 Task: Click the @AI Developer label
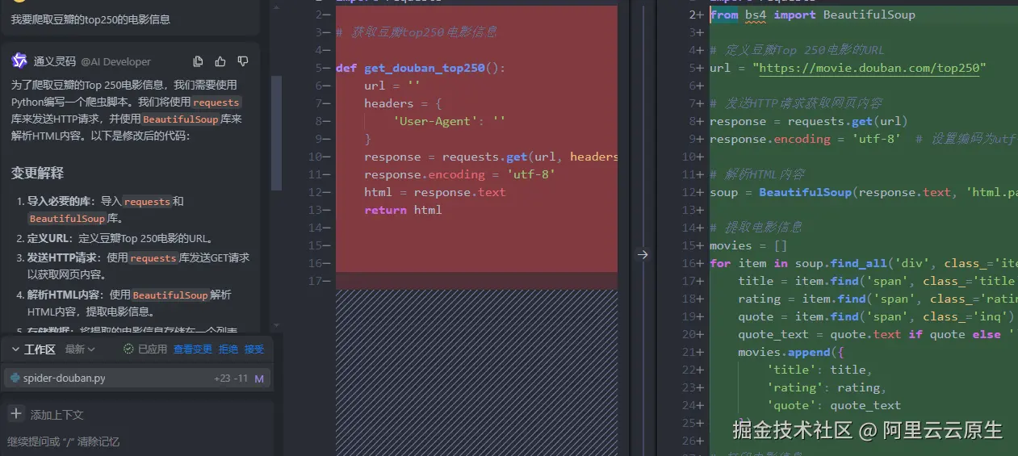pyautogui.click(x=115, y=61)
